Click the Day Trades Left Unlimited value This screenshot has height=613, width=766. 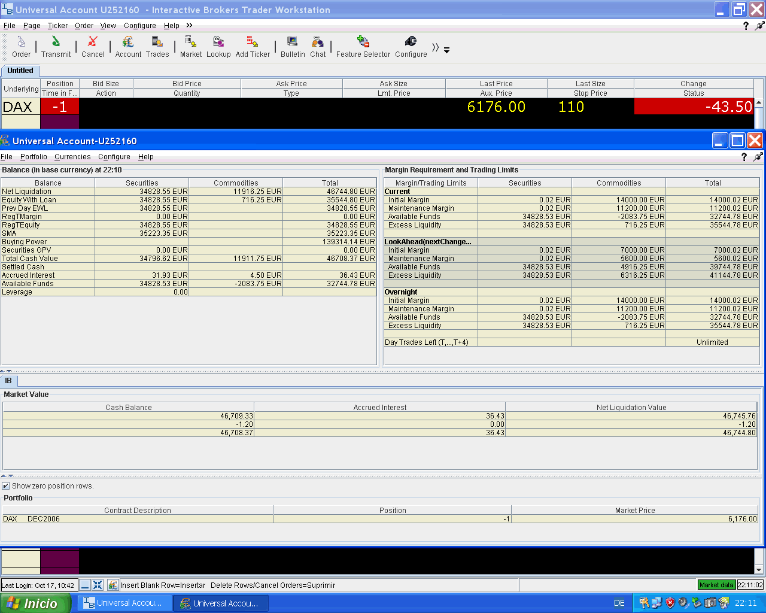[x=712, y=342]
